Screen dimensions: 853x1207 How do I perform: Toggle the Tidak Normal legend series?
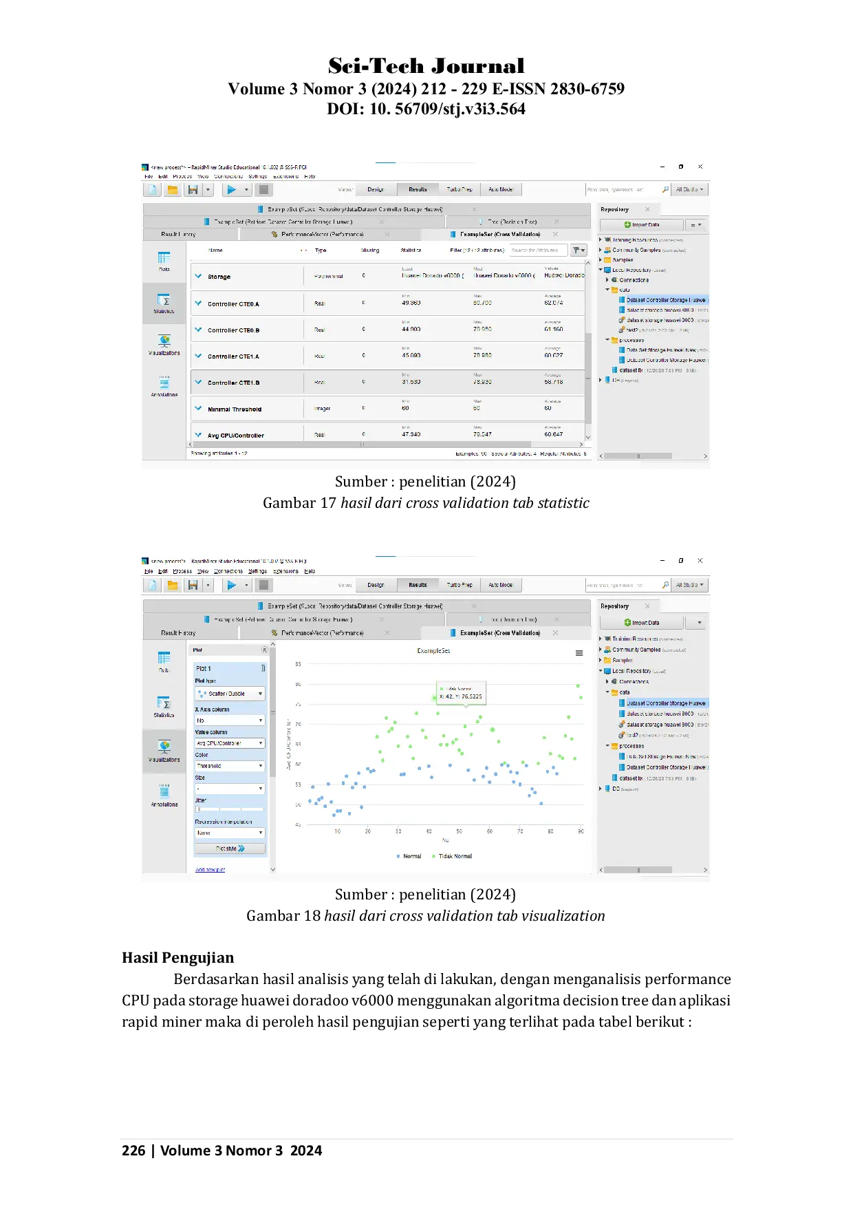click(452, 856)
